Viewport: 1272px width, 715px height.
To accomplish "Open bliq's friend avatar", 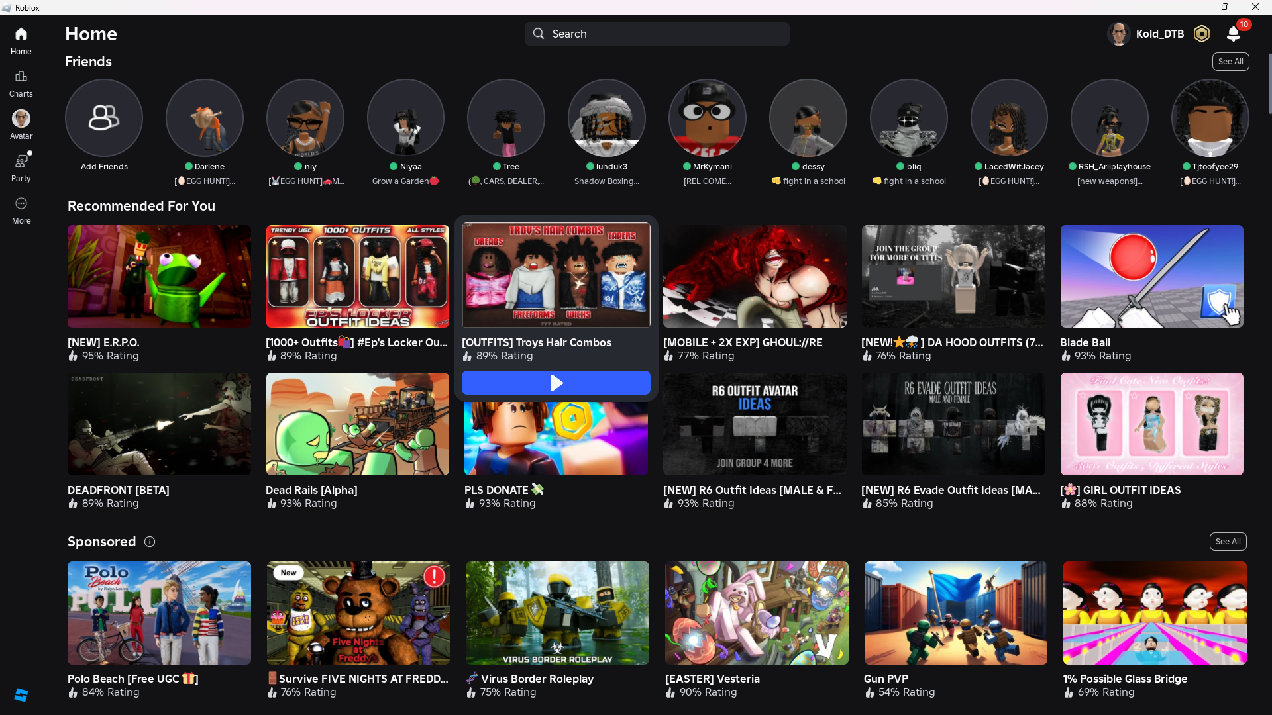I will pyautogui.click(x=909, y=118).
